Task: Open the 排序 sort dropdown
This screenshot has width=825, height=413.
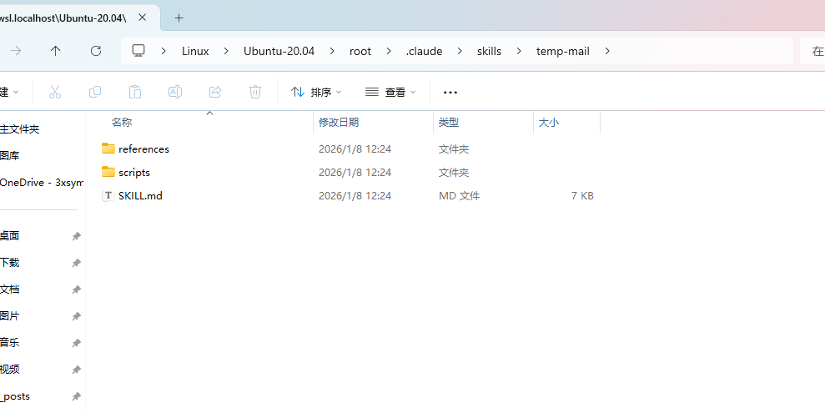Action: (x=316, y=92)
